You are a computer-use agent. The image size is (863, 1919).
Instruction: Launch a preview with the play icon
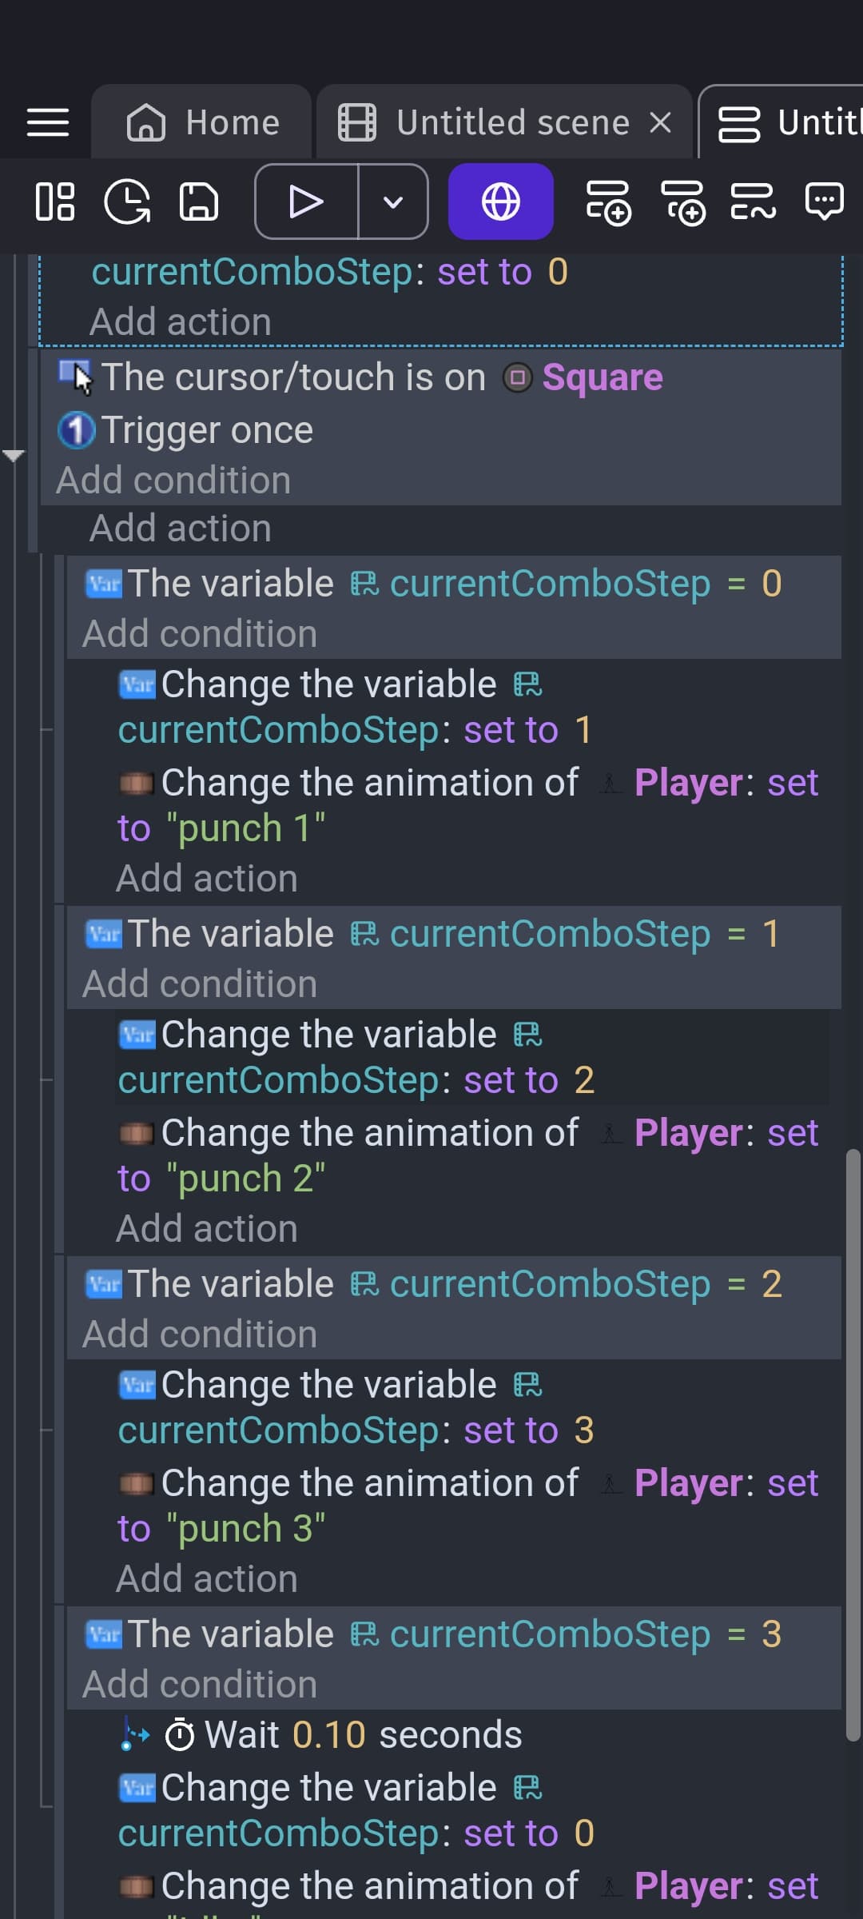click(x=307, y=202)
